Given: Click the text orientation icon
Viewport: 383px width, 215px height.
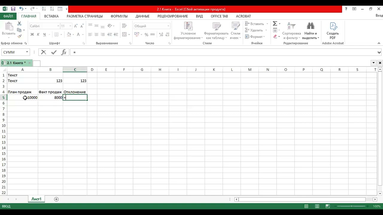Looking at the screenshot, I should click(110, 26).
